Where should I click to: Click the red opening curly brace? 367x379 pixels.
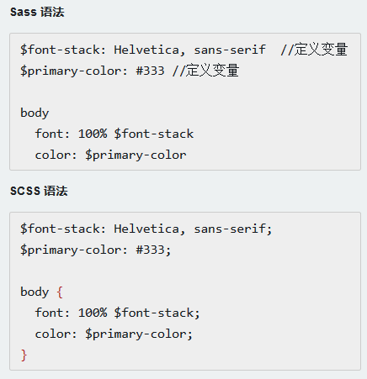pos(60,292)
